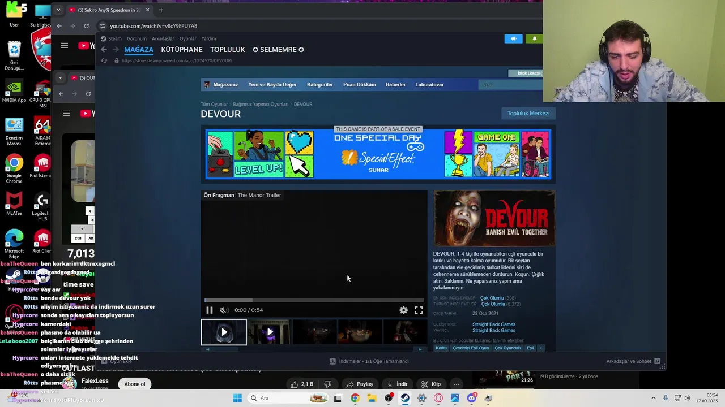This screenshot has width=725, height=407.
Task: Open the SELMEMRE profile tab
Action: click(278, 50)
